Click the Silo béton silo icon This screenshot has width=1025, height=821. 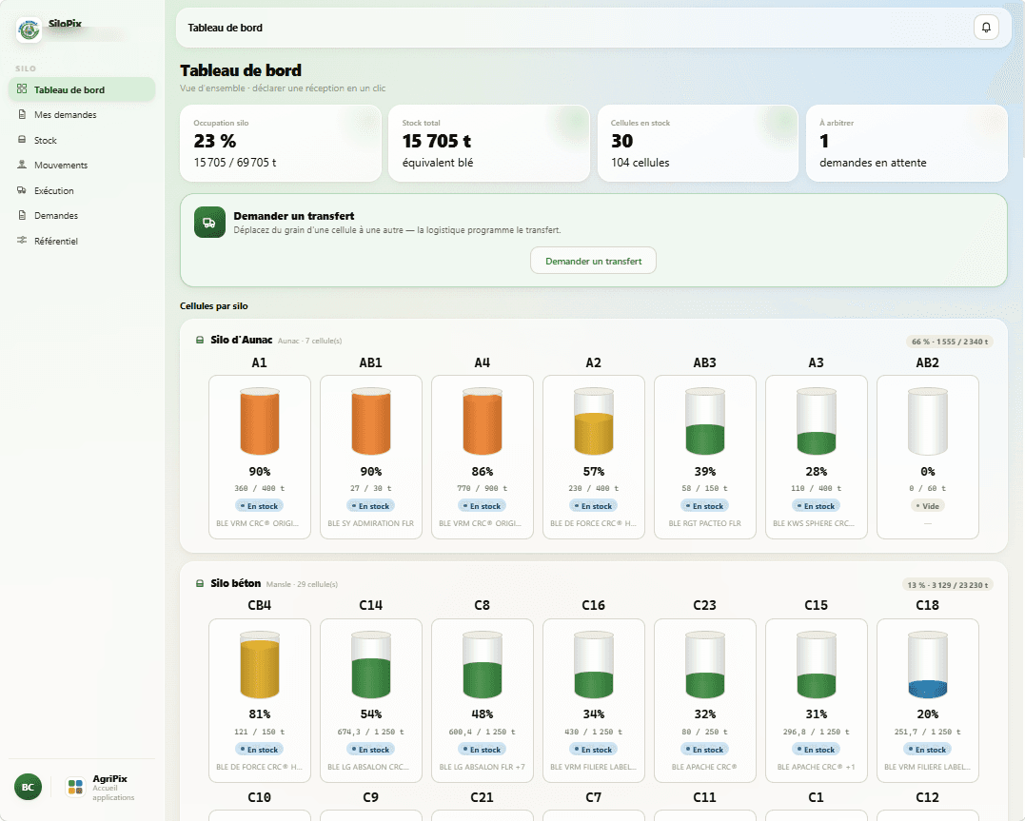[200, 583]
